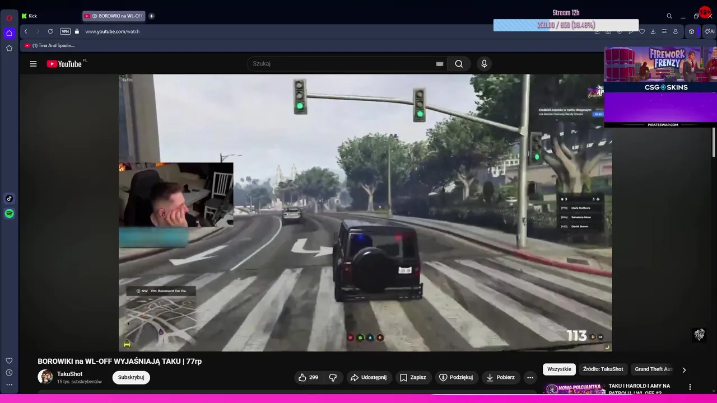The height and width of the screenshot is (403, 717).
Task: Open the three-dot more actions menu
Action: tap(530, 377)
